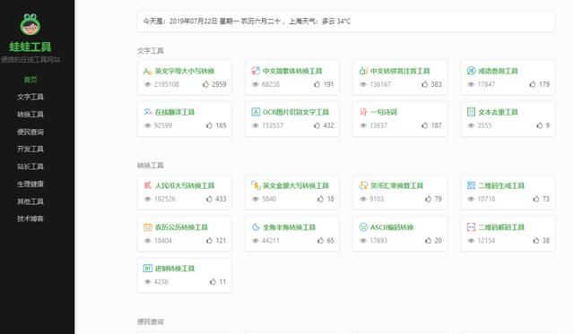Open the 成语查询工具 title link
The height and width of the screenshot is (334, 574).
pos(498,71)
